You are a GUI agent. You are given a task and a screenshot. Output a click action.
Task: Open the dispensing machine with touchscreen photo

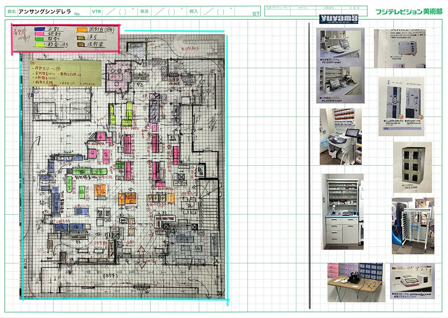(x=340, y=136)
